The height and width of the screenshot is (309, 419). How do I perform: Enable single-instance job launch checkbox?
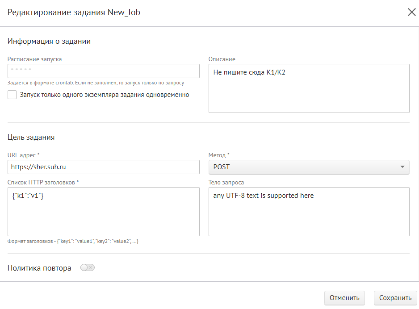(12, 95)
